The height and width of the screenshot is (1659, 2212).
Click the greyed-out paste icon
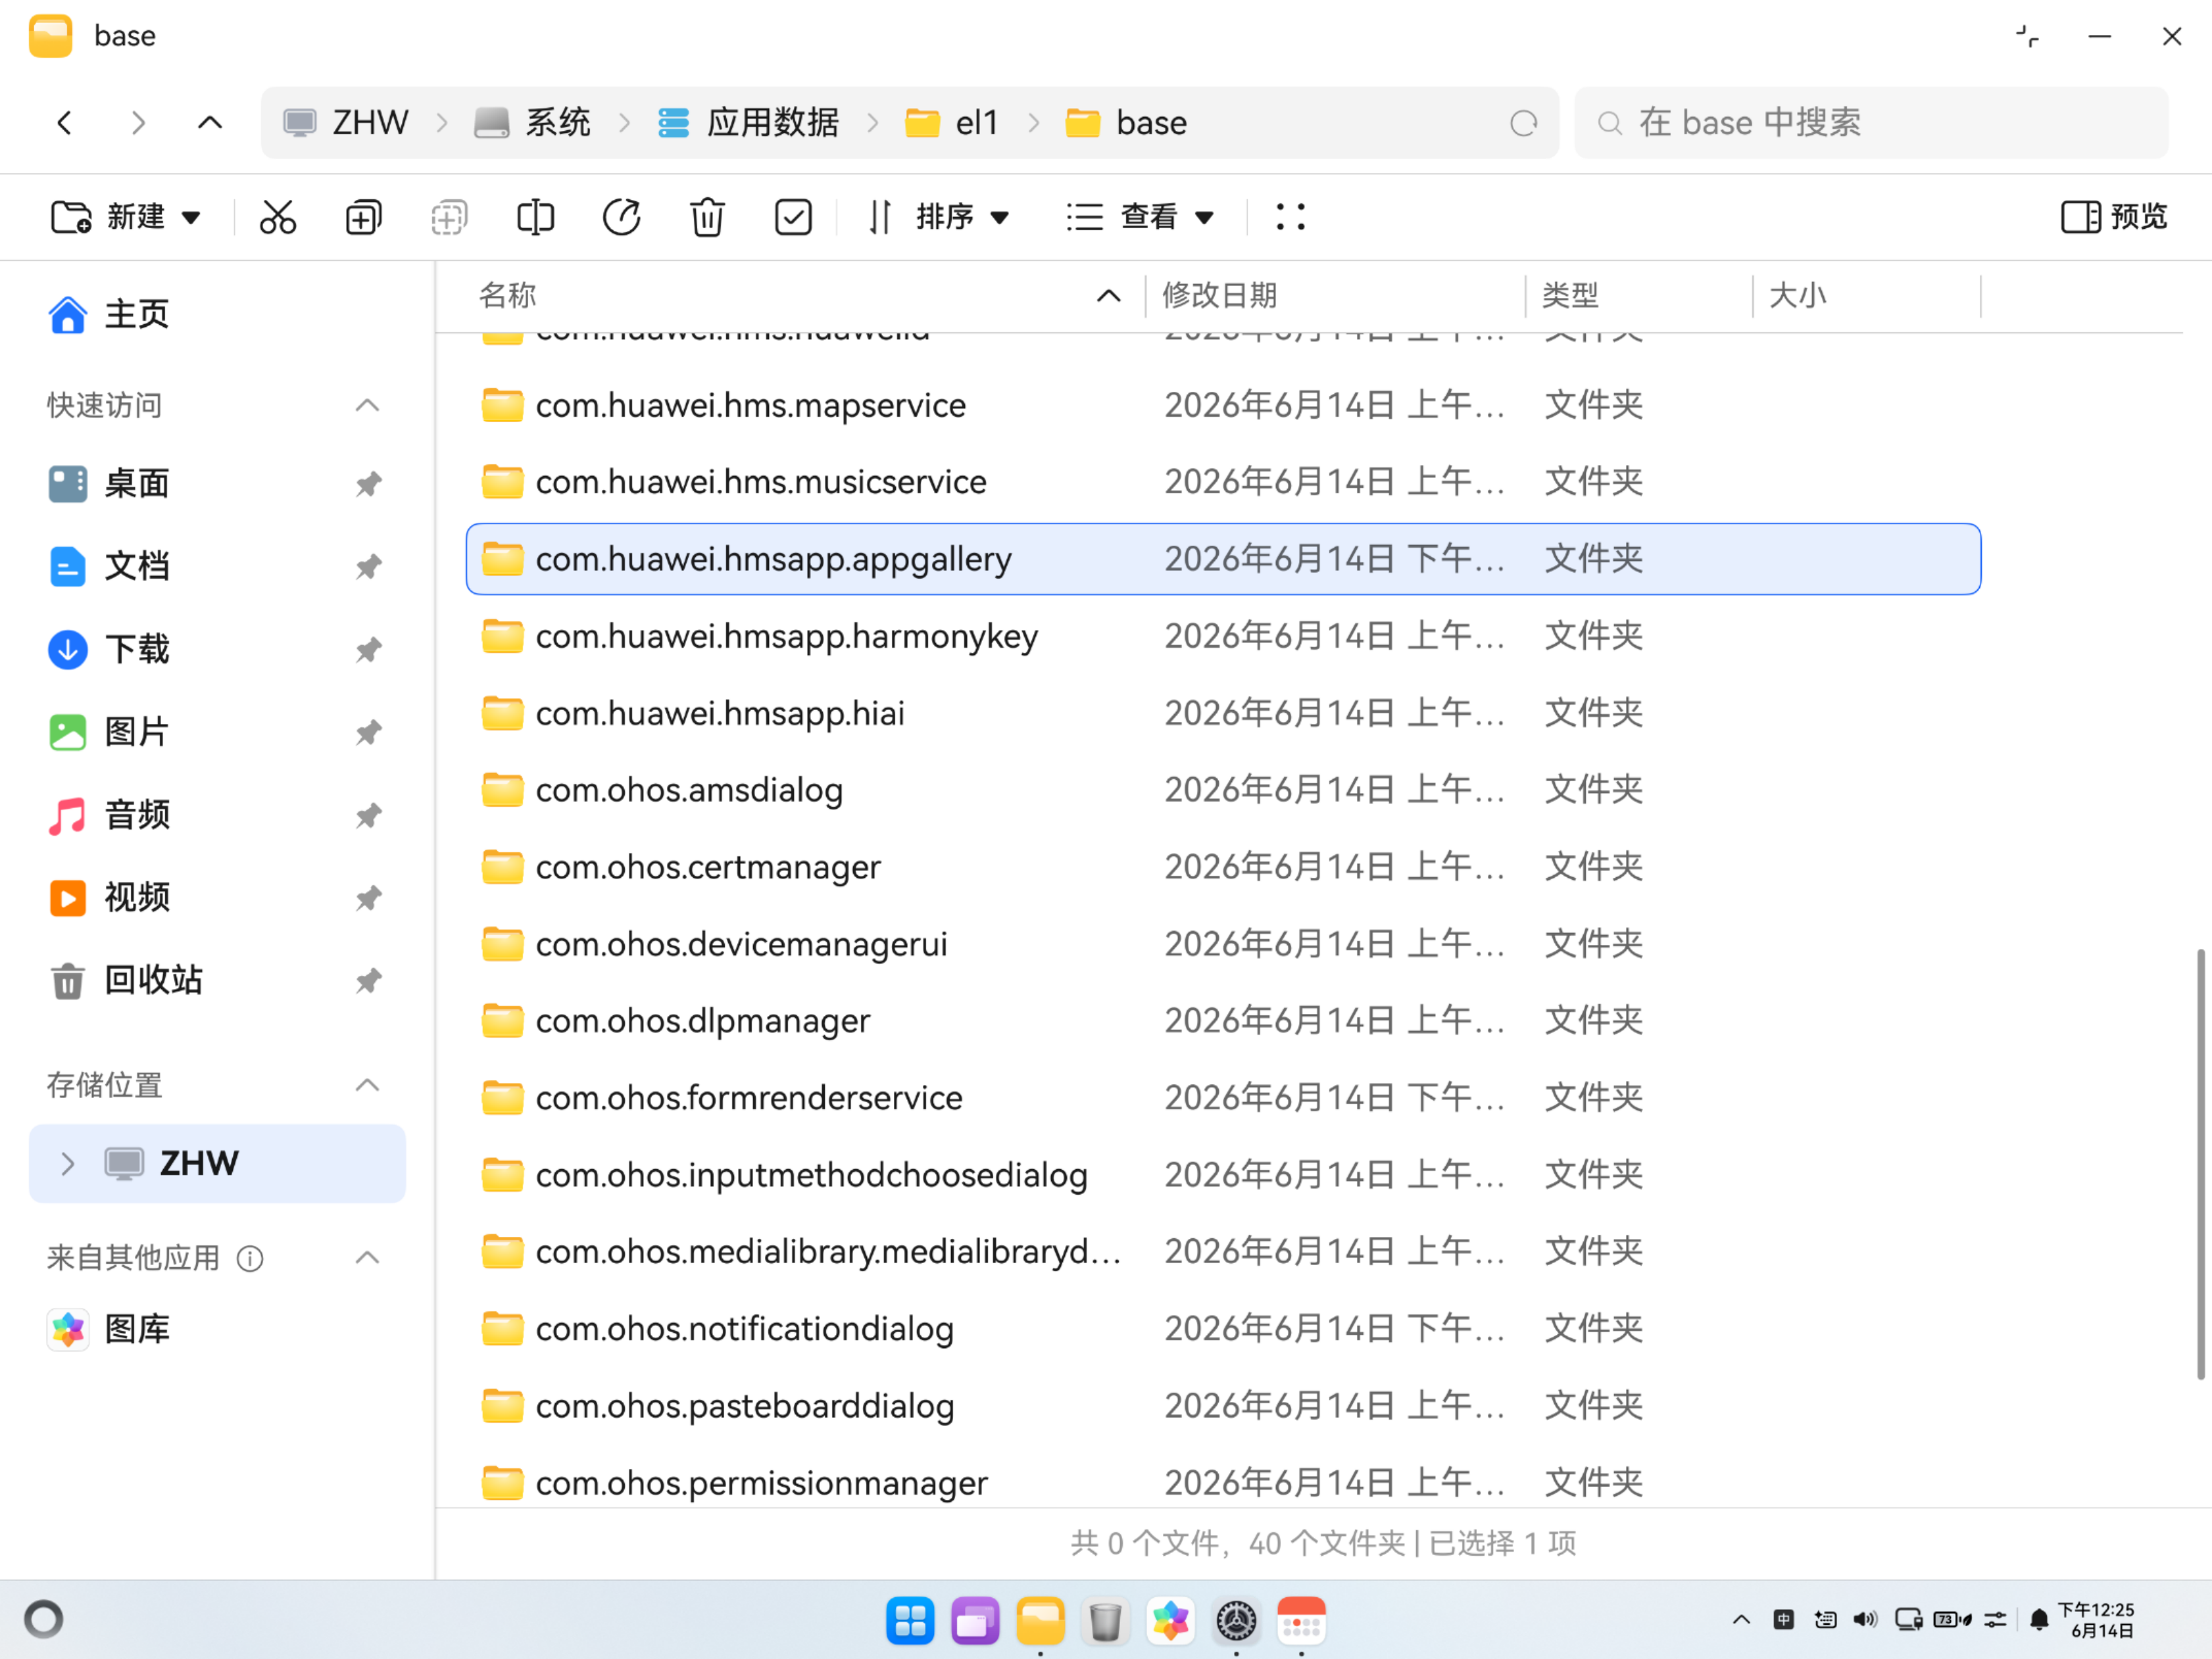(x=449, y=217)
